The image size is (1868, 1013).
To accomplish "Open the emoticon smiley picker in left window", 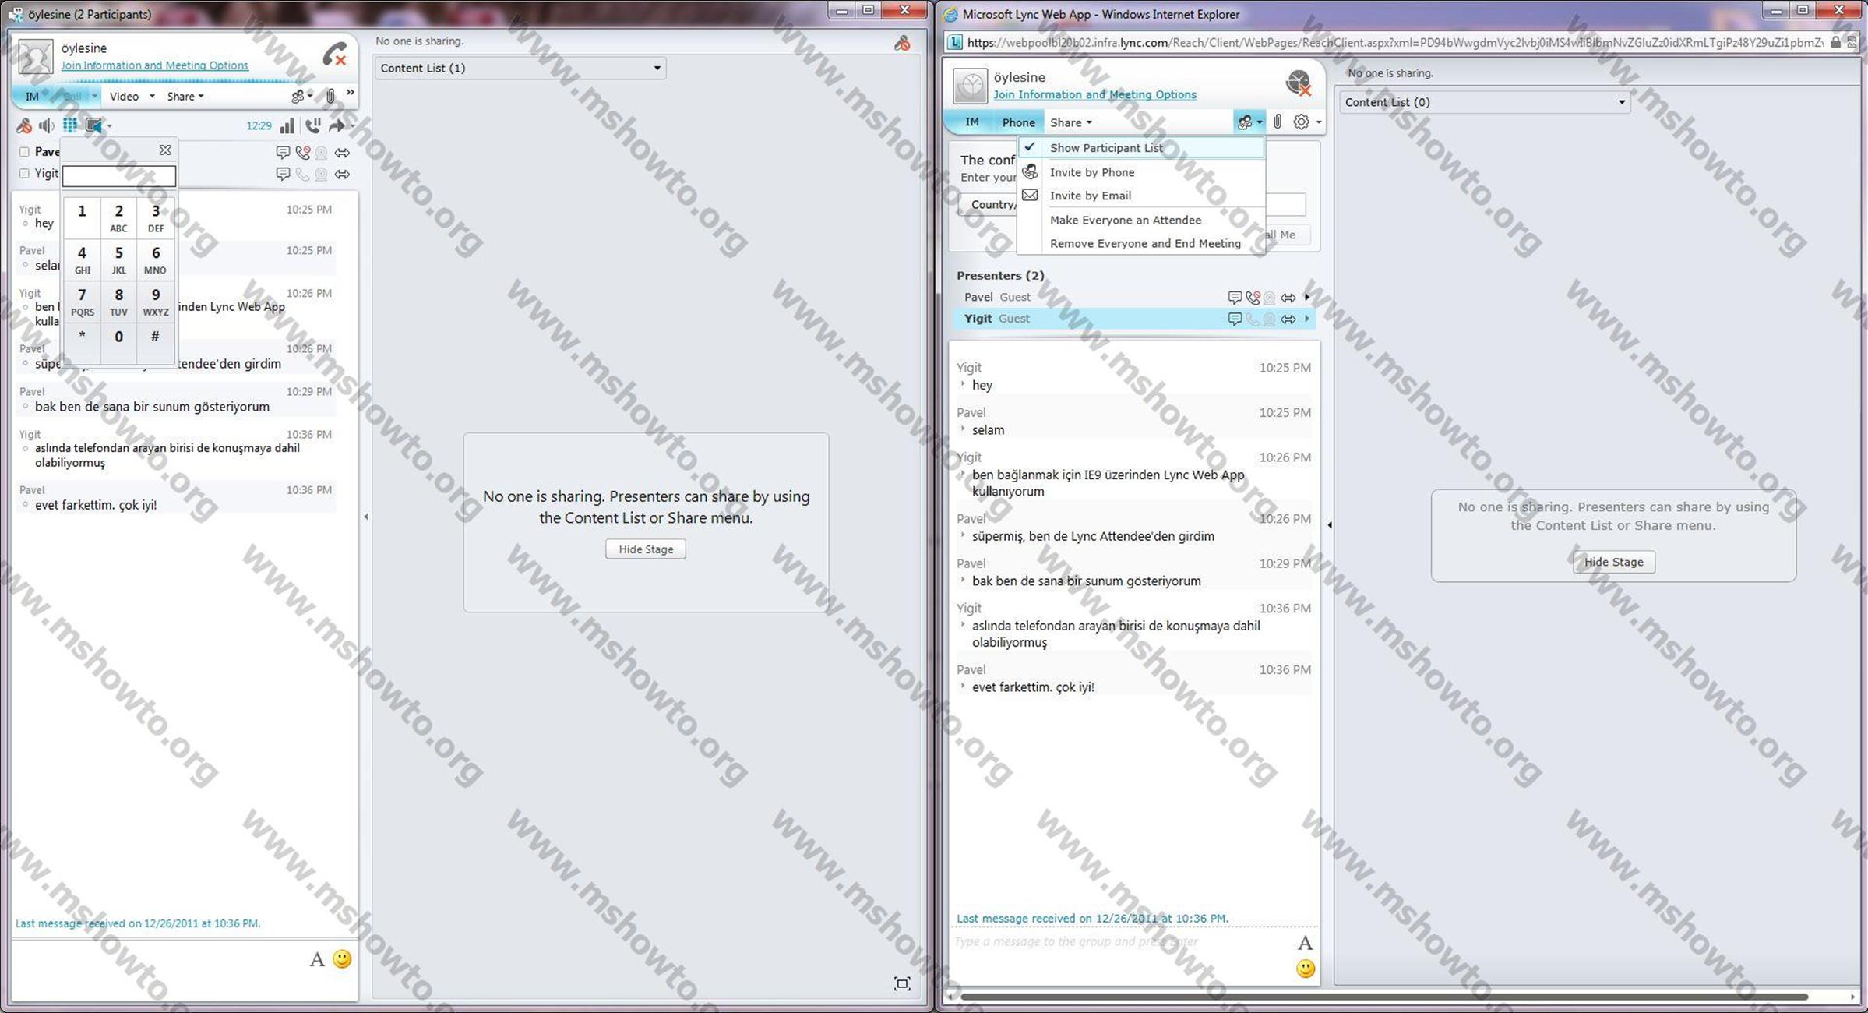I will 342,959.
